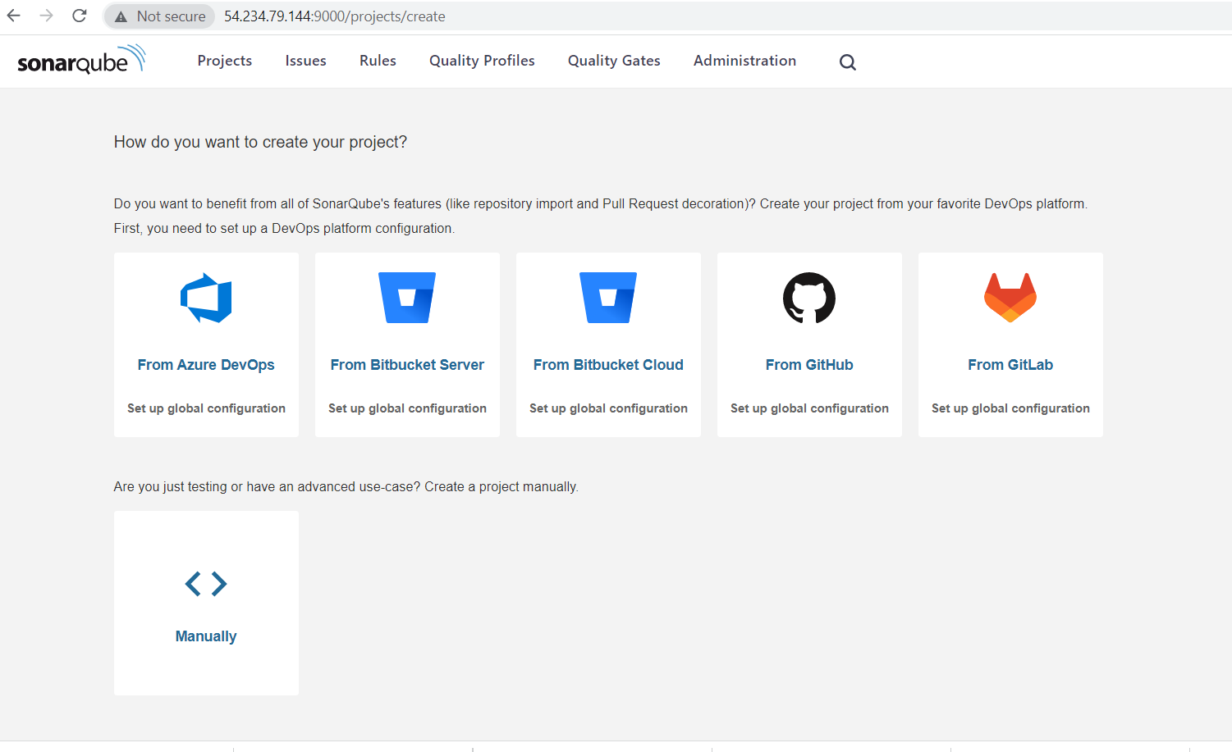
Task: Reload the page with the refresh icon
Action: (x=80, y=16)
